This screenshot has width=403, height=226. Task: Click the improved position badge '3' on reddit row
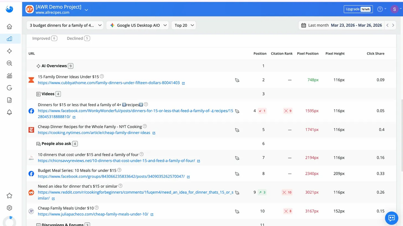point(262,192)
